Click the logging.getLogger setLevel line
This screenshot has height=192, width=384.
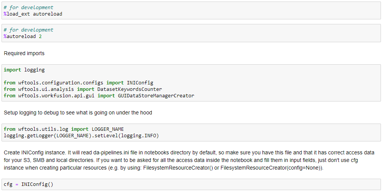(81, 136)
